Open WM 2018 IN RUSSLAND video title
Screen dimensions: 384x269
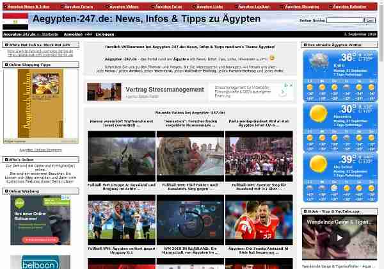[x=190, y=250]
